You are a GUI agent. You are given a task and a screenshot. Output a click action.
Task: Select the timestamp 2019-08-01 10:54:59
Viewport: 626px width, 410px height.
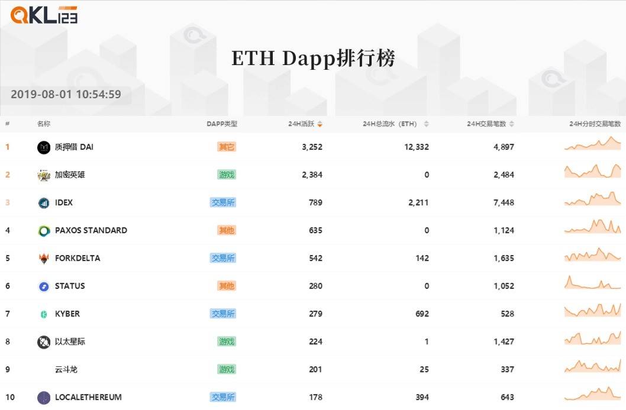(66, 94)
